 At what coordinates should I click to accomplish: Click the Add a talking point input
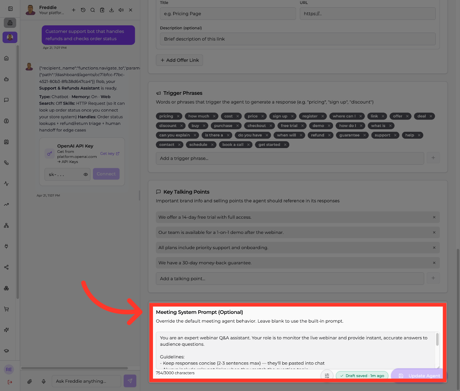click(x=290, y=279)
